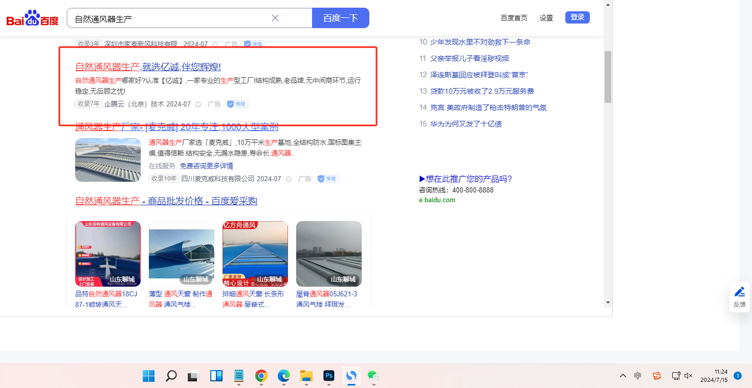
Task: Clear the search box with the X icon
Action: (275, 18)
